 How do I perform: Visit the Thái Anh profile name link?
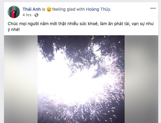click(32, 9)
